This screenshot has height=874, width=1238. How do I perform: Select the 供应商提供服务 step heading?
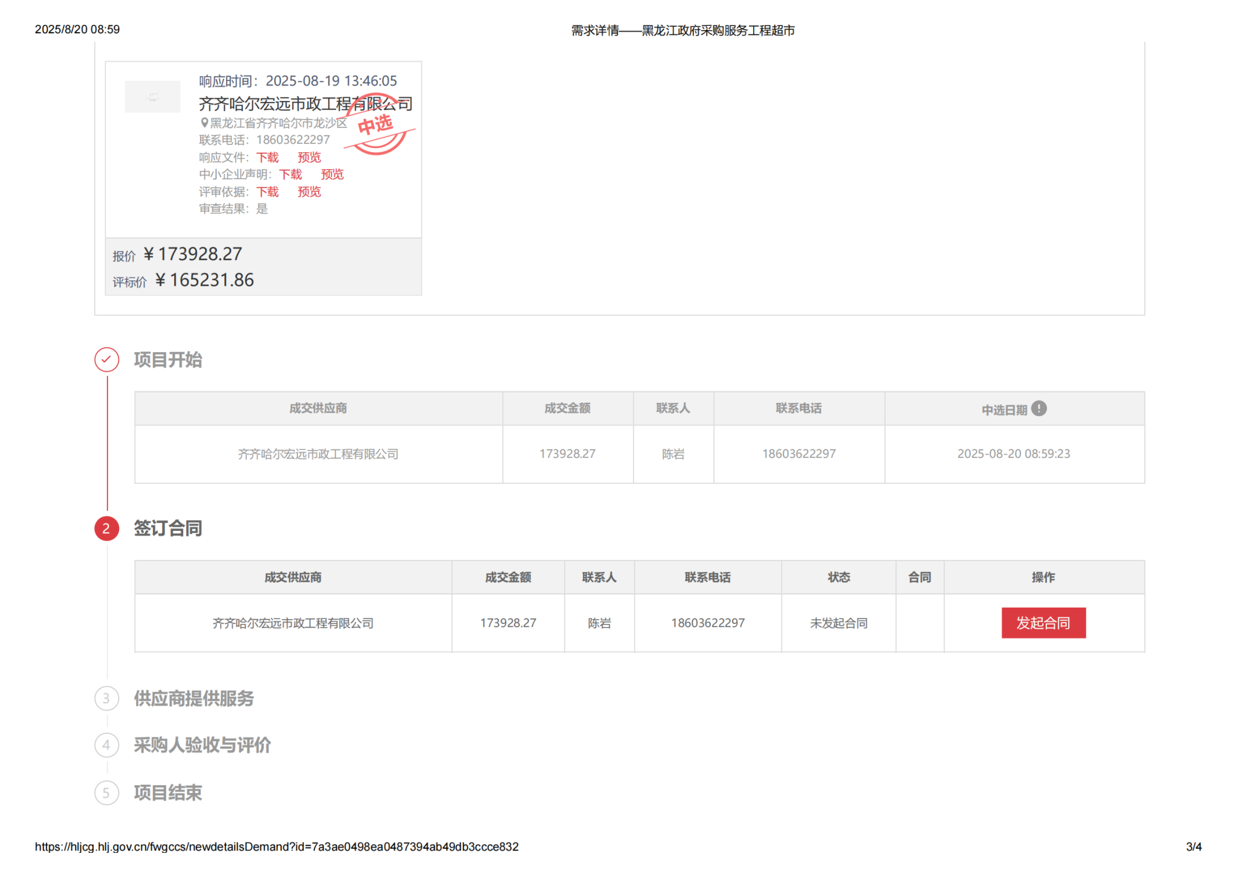click(x=193, y=698)
